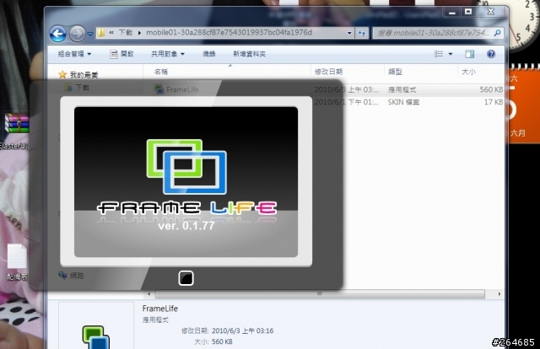Sort files by the 修改日期 column header
The image size is (540, 349).
point(328,72)
